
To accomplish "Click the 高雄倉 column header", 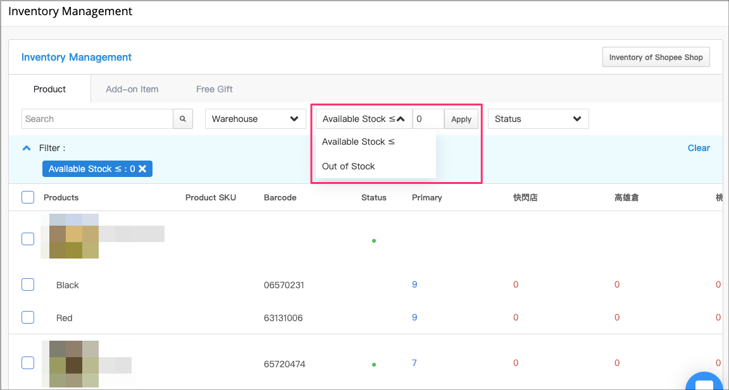I will pyautogui.click(x=626, y=197).
